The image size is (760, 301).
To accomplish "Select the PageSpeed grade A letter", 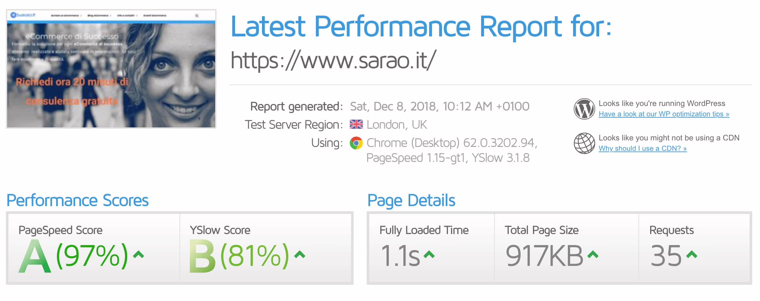I will coord(35,256).
